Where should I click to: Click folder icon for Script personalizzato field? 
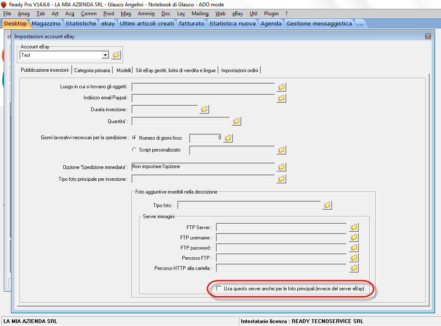281,150
